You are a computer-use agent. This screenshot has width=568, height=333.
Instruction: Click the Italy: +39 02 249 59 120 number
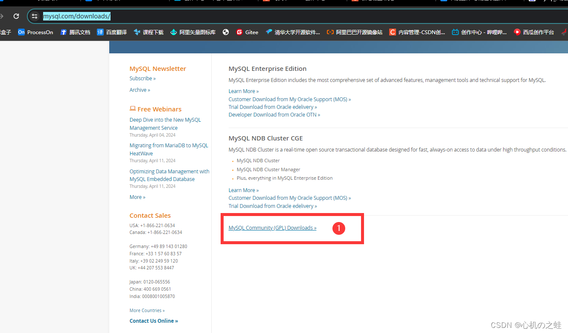coord(154,261)
